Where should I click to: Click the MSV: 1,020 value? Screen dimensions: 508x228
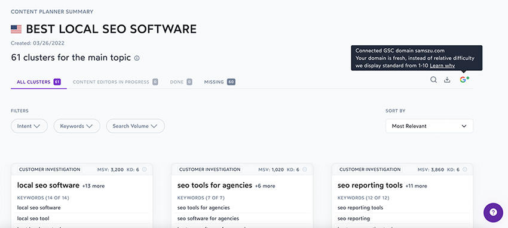click(x=271, y=170)
